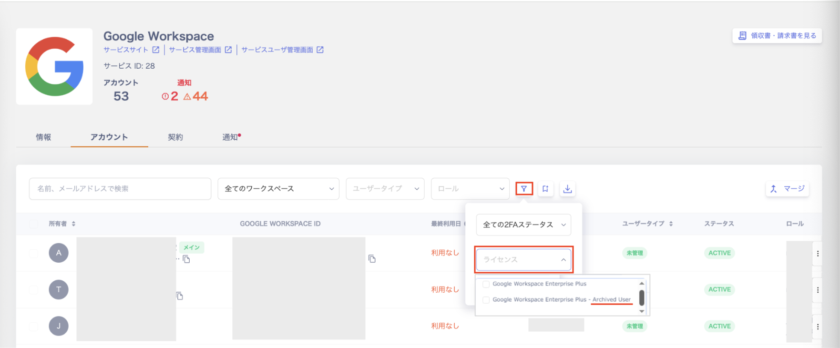
Task: Open the three-dot menu for row J
Action: point(818,327)
